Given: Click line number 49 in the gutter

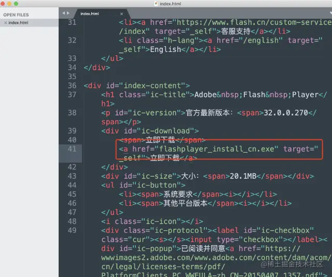Looking at the screenshot, I should click(72, 230).
